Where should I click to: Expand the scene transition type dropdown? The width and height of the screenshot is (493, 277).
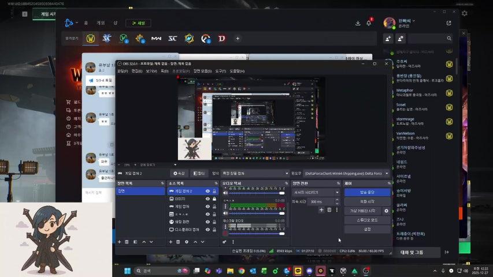(316, 192)
